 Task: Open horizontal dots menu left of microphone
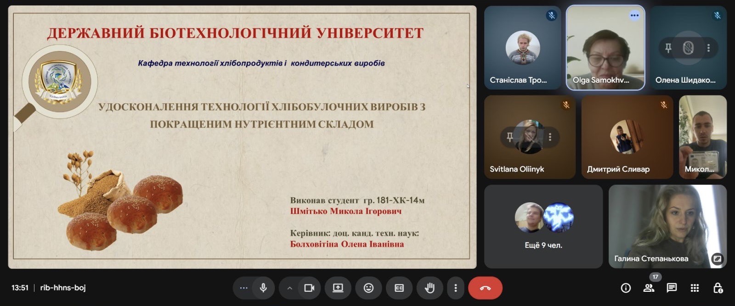point(243,288)
